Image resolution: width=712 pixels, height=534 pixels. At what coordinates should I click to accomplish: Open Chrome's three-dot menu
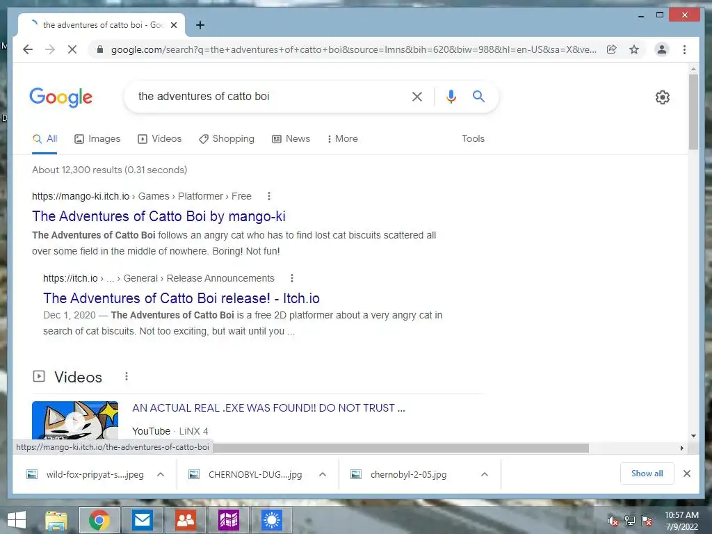pyautogui.click(x=684, y=49)
